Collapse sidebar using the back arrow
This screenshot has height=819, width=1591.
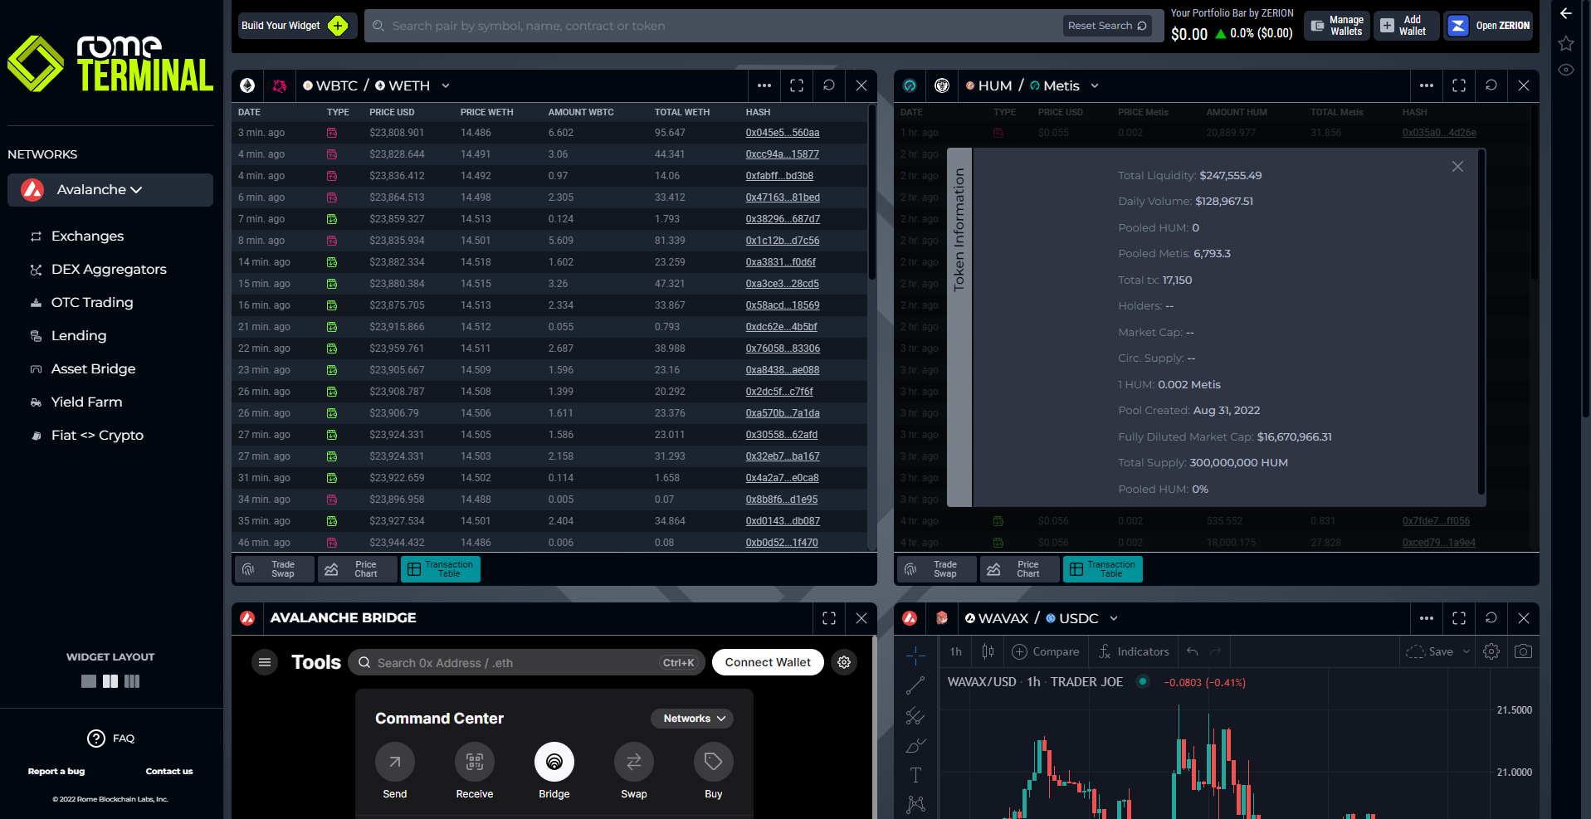[x=1566, y=13]
